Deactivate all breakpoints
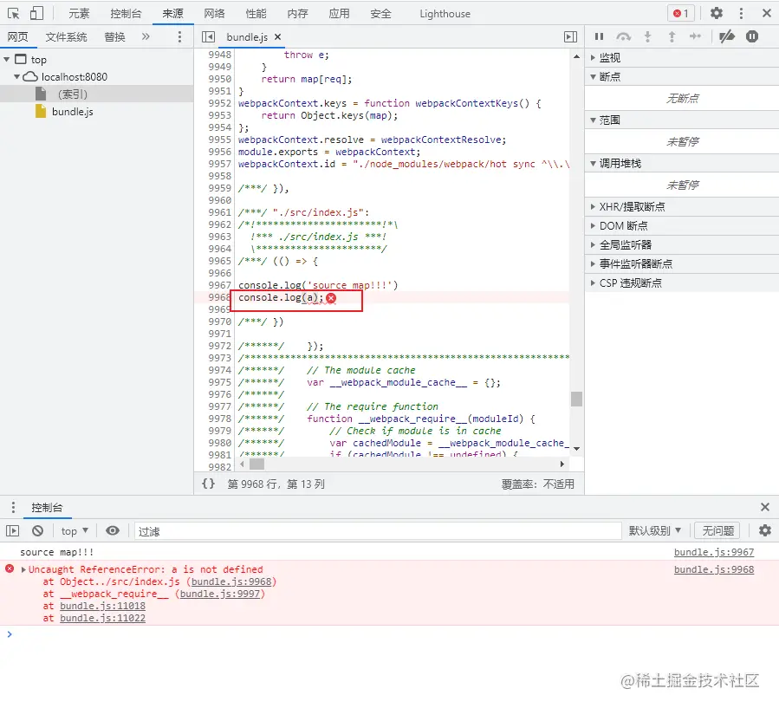Image resolution: width=779 pixels, height=708 pixels. (x=727, y=36)
